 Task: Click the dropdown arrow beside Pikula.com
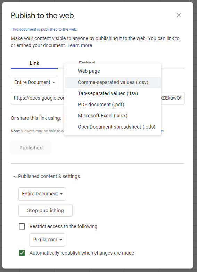point(61,240)
